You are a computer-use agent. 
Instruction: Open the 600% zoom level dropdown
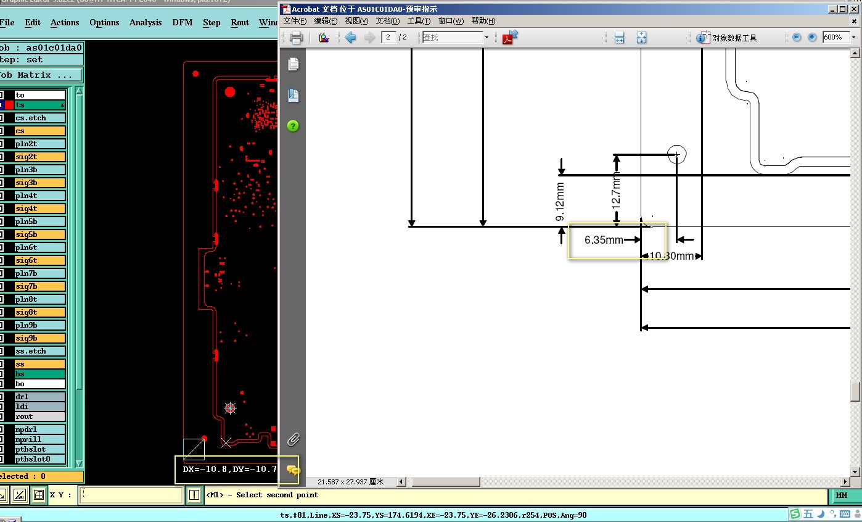coord(853,38)
